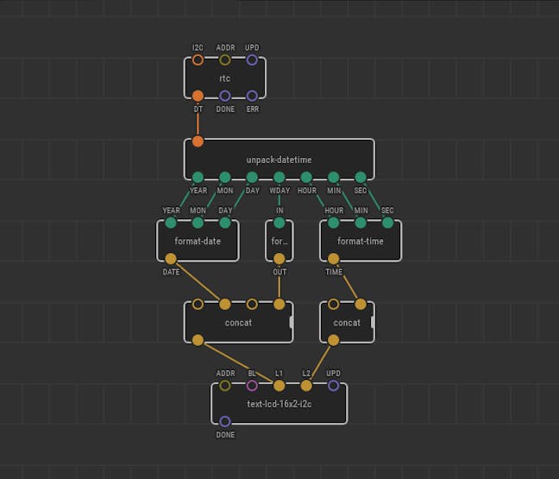Click the L2 pin of text-lcd-16x2-i2c
This screenshot has height=479, width=559.
(x=306, y=386)
